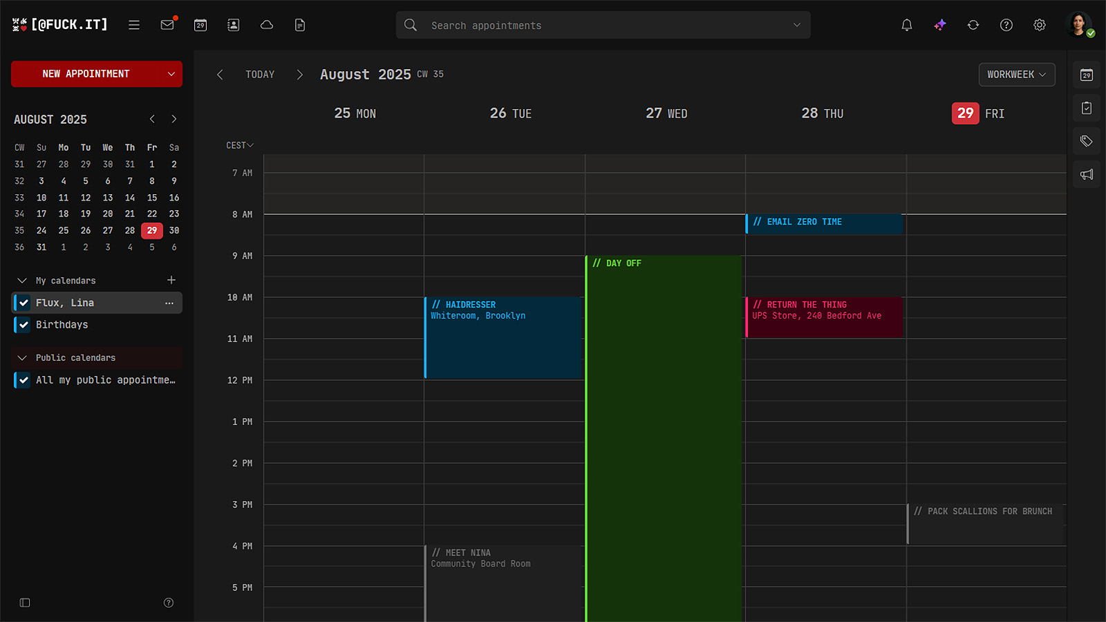Open the contacts icon in header
This screenshot has width=1106, height=622.
(234, 25)
